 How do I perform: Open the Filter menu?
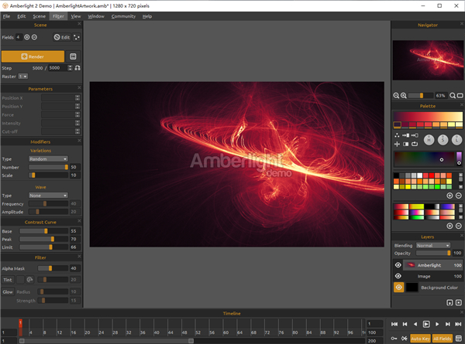58,15
